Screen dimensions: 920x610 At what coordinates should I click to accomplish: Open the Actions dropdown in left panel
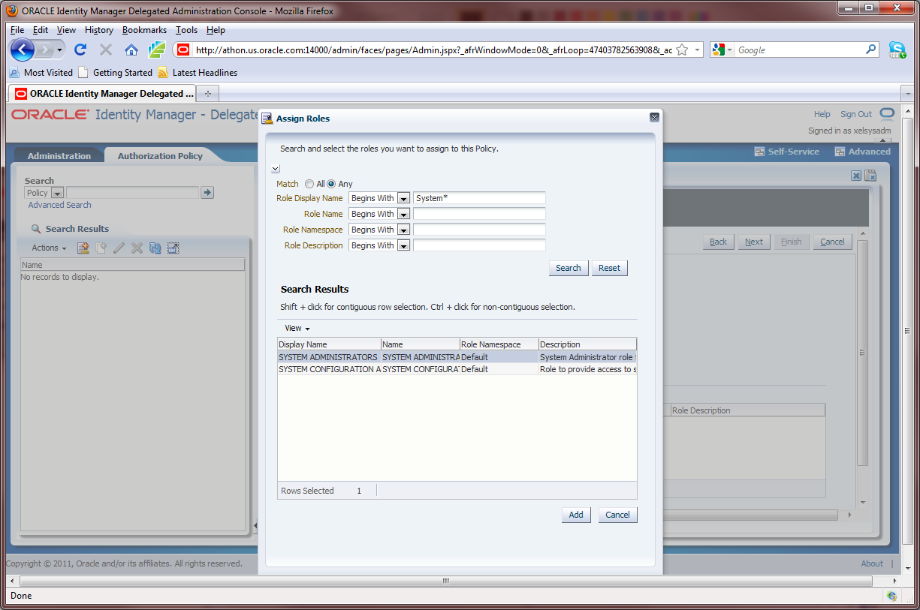click(x=49, y=248)
